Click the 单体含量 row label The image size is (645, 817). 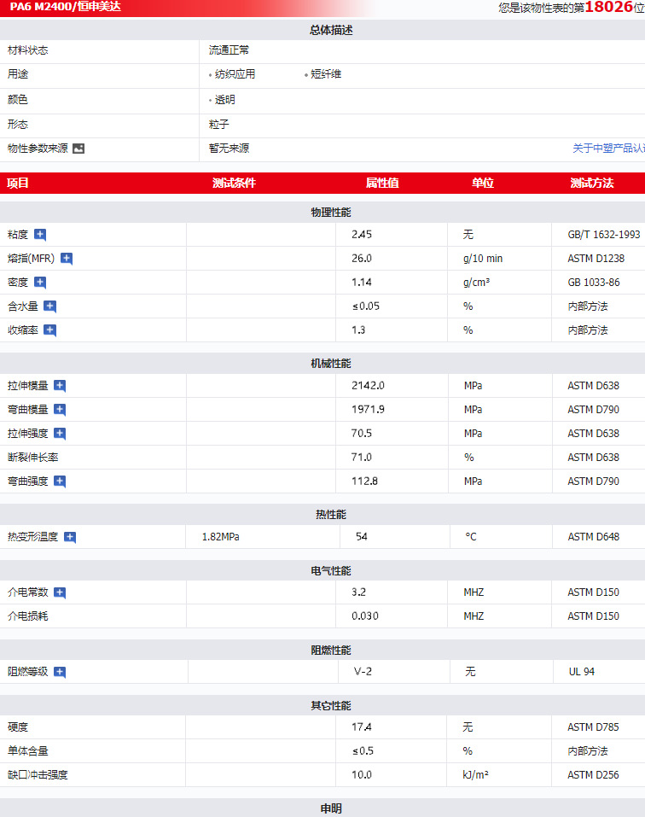(x=27, y=751)
